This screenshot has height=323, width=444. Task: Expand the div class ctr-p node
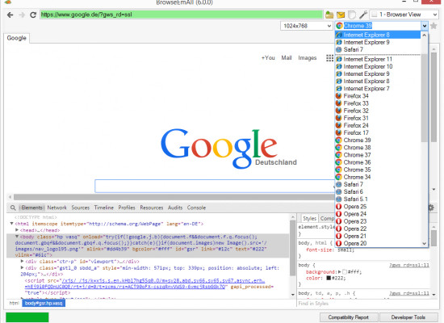point(22,262)
